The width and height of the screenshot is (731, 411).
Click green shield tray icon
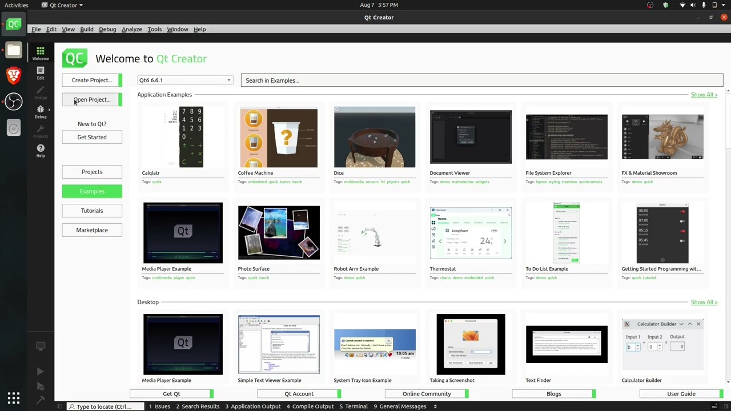[x=665, y=5]
